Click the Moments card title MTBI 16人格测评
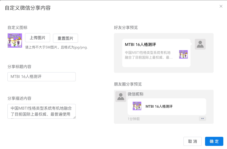227x149 pixels. coord(159,107)
